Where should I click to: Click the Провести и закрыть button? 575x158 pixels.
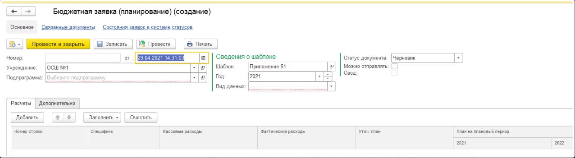[58, 44]
